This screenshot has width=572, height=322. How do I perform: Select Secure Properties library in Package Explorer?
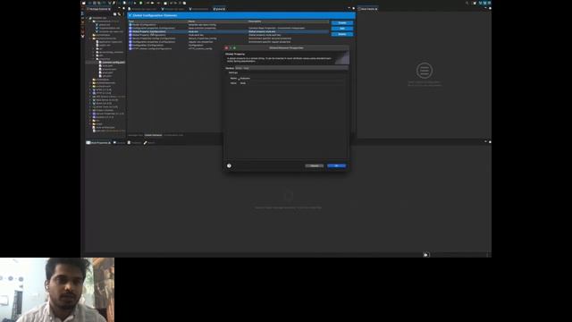click(x=109, y=114)
